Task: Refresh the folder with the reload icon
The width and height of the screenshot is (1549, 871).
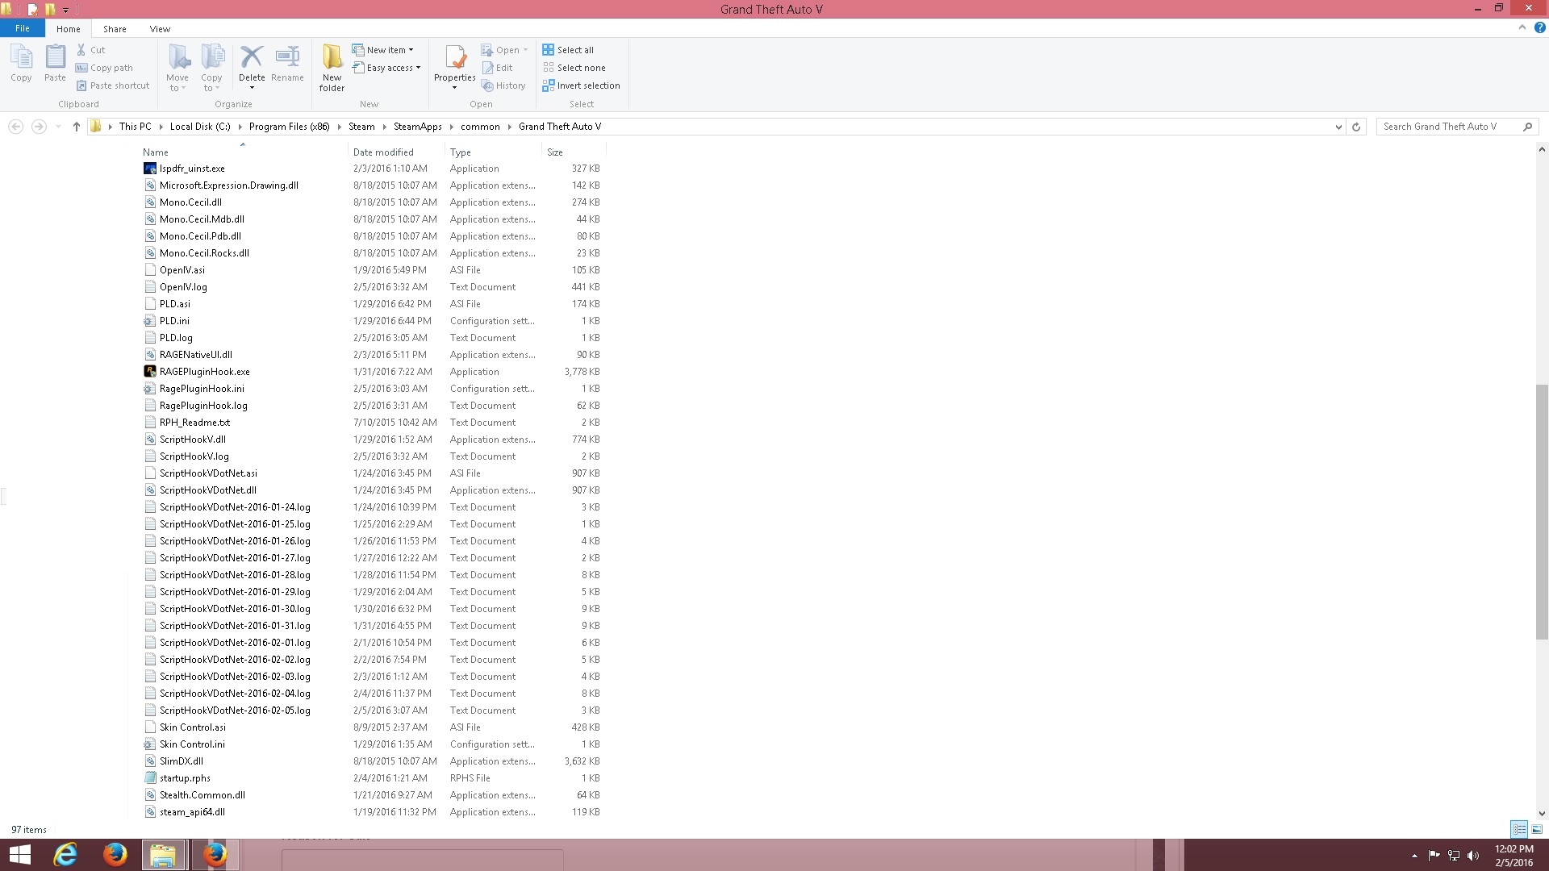Action: click(1356, 127)
